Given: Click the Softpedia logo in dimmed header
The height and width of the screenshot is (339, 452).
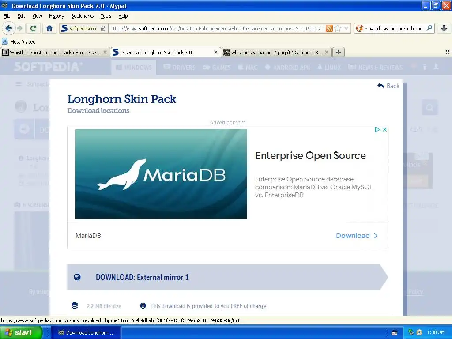Looking at the screenshot, I should point(48,67).
